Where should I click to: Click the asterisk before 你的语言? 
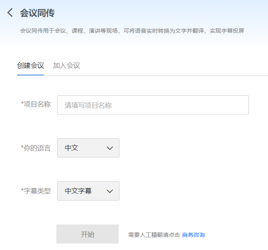point(22,148)
